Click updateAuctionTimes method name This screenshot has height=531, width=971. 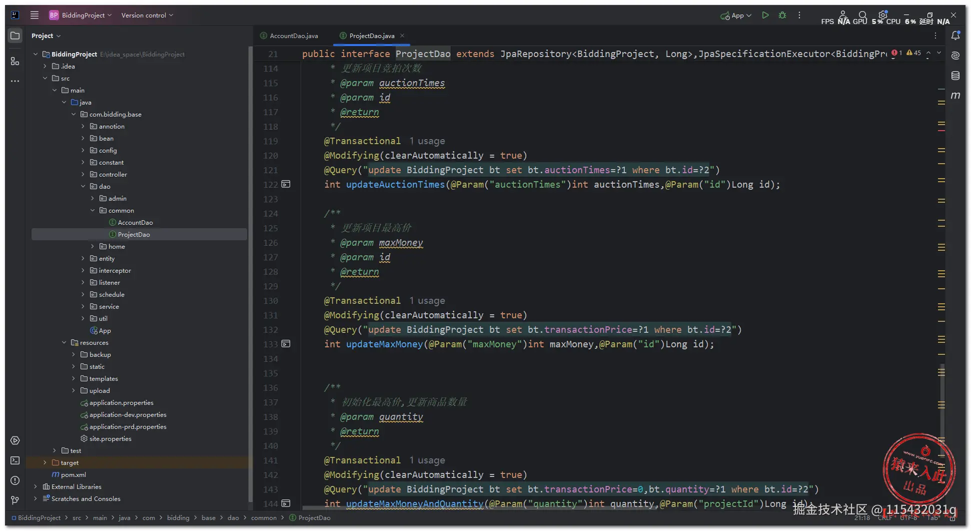point(395,185)
